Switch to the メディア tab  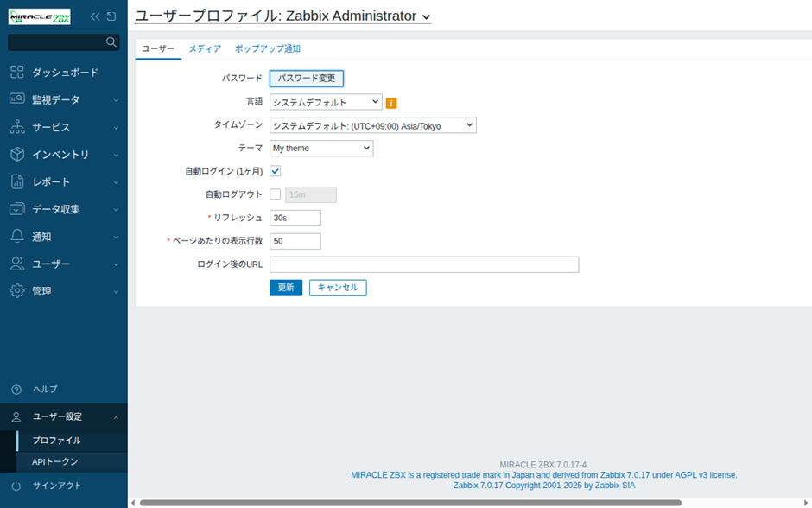pyautogui.click(x=205, y=49)
